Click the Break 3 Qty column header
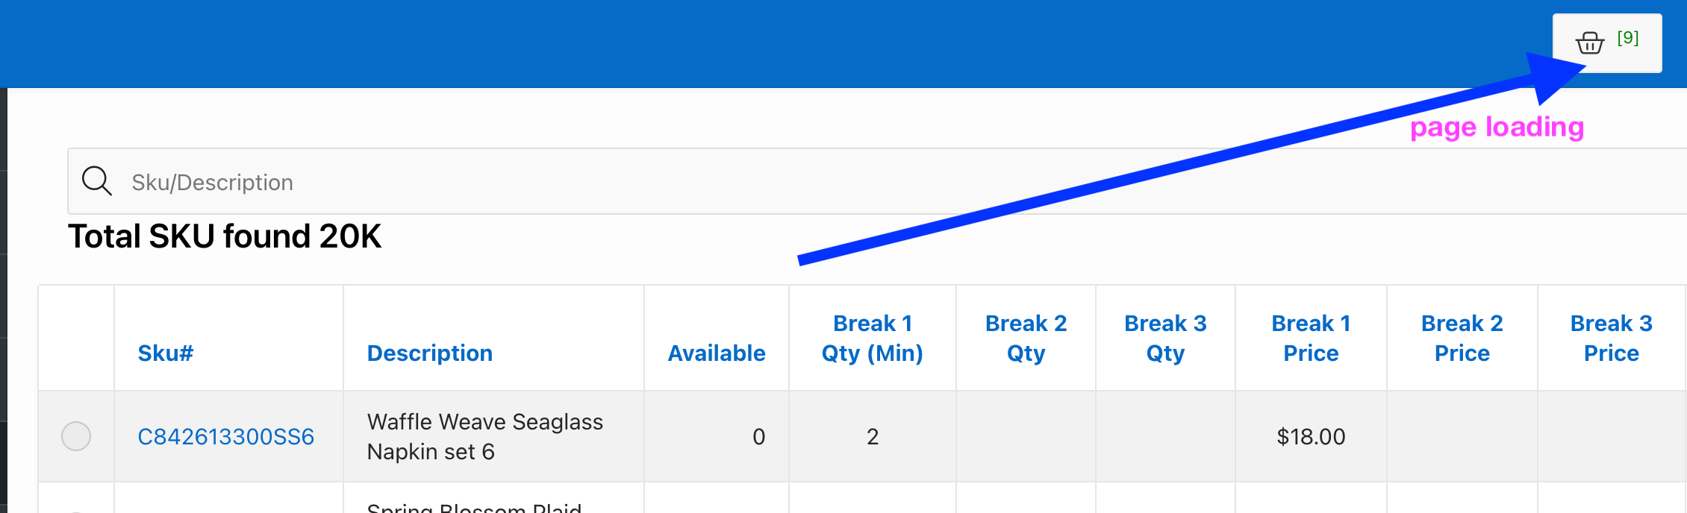Viewport: 1687px width, 513px height. [x=1165, y=338]
